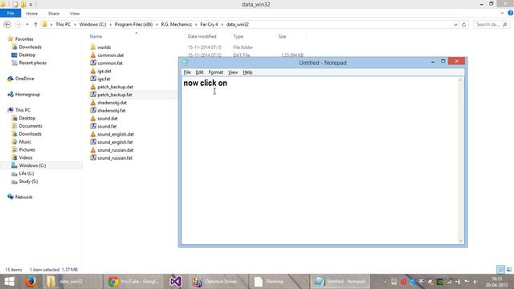Screen dimensions: 514x289
Task: Select the shadersobj.dat file icon
Action: click(93, 103)
